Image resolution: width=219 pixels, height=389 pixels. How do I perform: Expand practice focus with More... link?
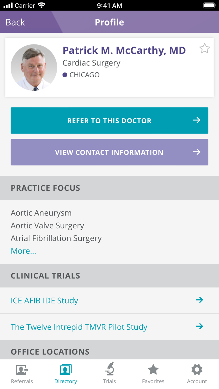(x=23, y=251)
